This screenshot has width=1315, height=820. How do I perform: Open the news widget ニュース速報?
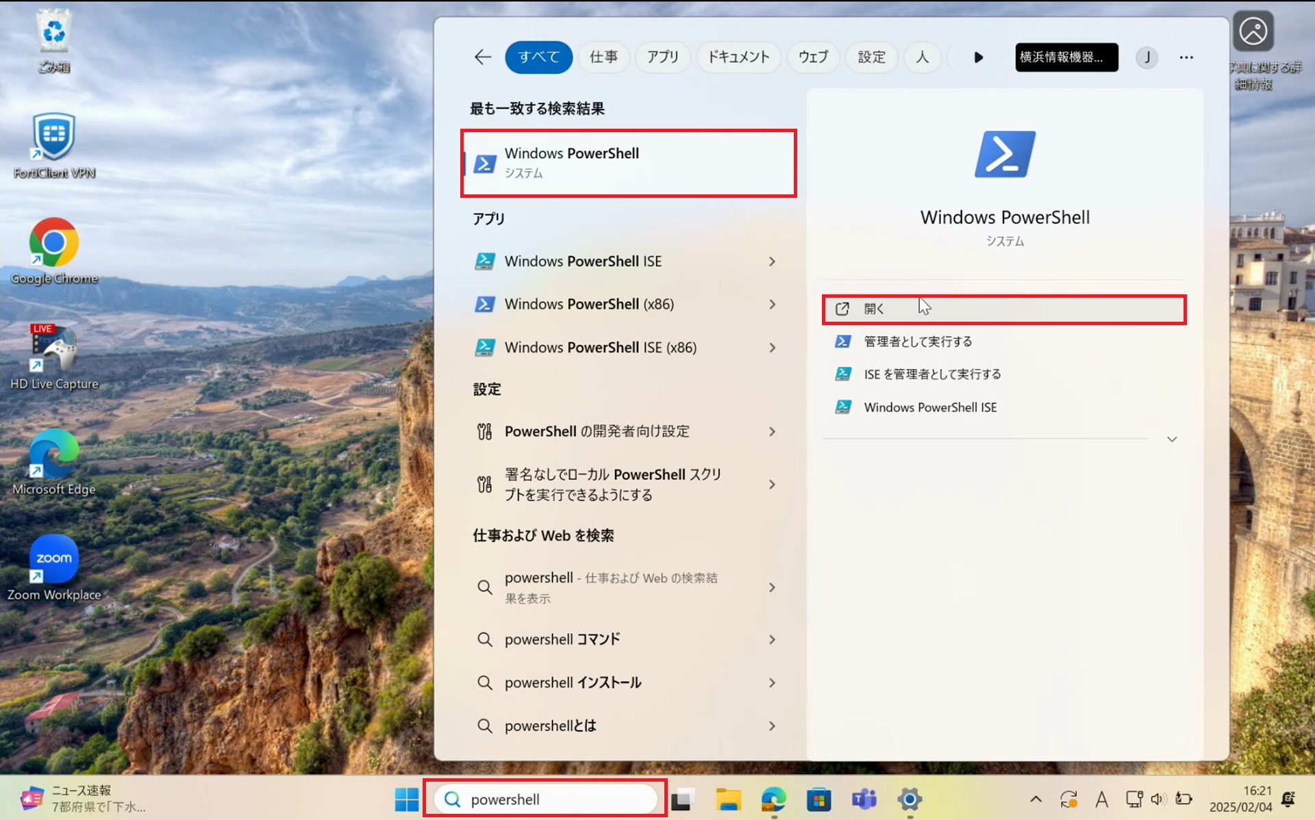point(82,799)
